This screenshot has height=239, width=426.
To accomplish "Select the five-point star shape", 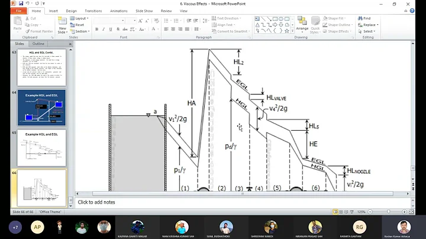I will click(287, 31).
